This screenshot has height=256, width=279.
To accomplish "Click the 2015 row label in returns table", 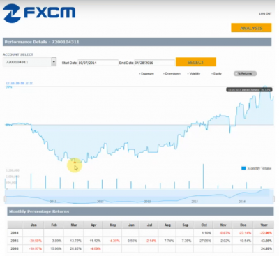I will [x=15, y=241].
